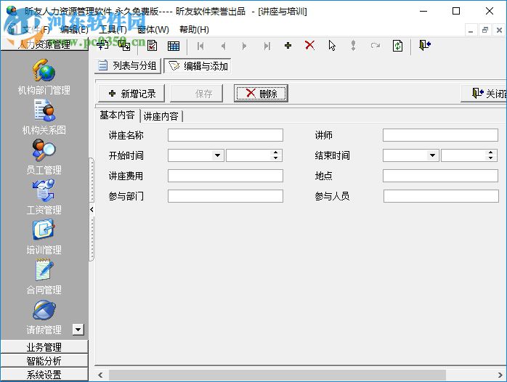The width and height of the screenshot is (507, 382).
Task: Click the grayed redo arrow toolbar icon
Action: pyautogui.click(x=376, y=46)
